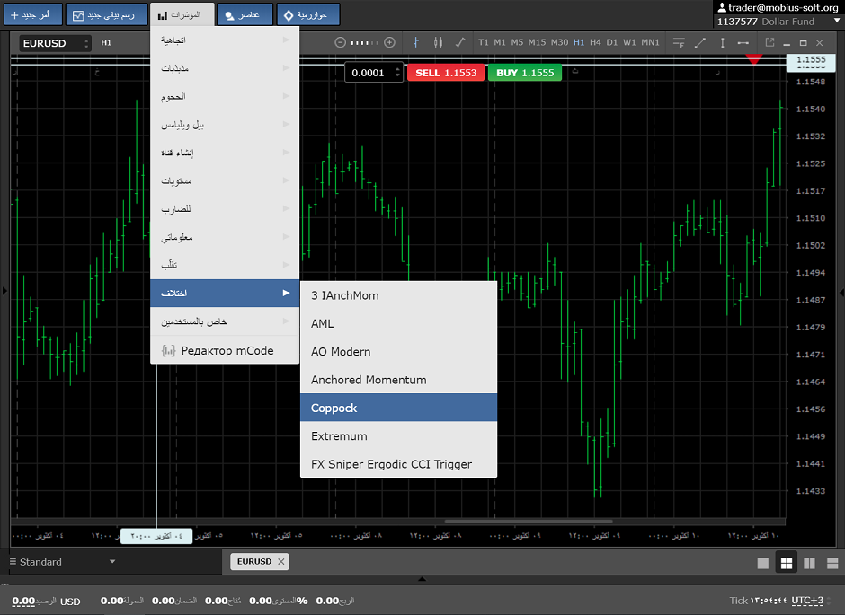845x615 pixels.
Task: Switch to stacked rows chart layout
Action: coord(832,563)
